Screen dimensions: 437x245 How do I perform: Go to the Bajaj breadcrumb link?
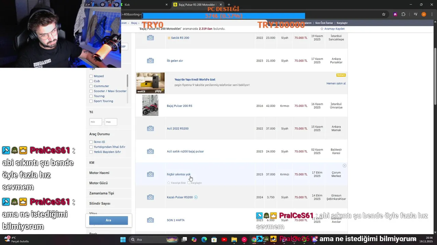coord(134,23)
